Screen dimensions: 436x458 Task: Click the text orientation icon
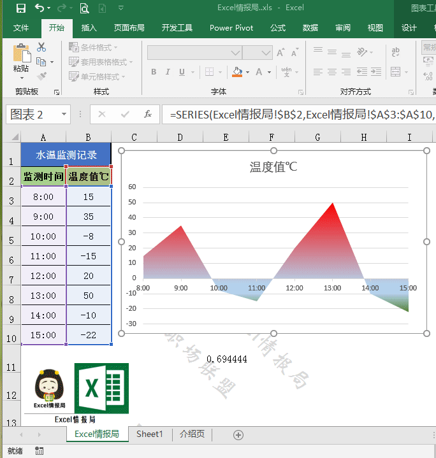pyautogui.click(x=362, y=52)
